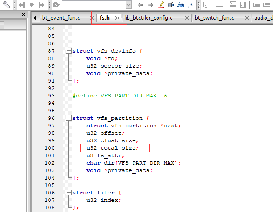This screenshot has height=212, width=273.
Task: Jump to previous bookmark arrow icon
Action: tap(22, 5)
